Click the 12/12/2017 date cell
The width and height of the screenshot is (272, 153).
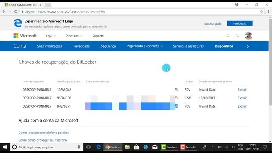(207, 98)
